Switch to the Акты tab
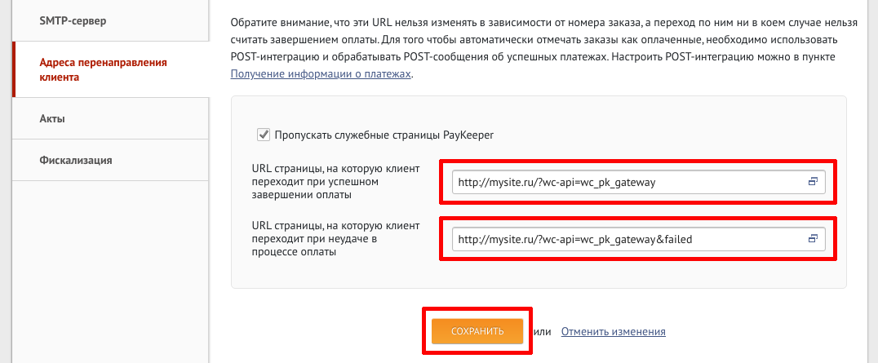This screenshot has width=878, height=363. (x=52, y=118)
